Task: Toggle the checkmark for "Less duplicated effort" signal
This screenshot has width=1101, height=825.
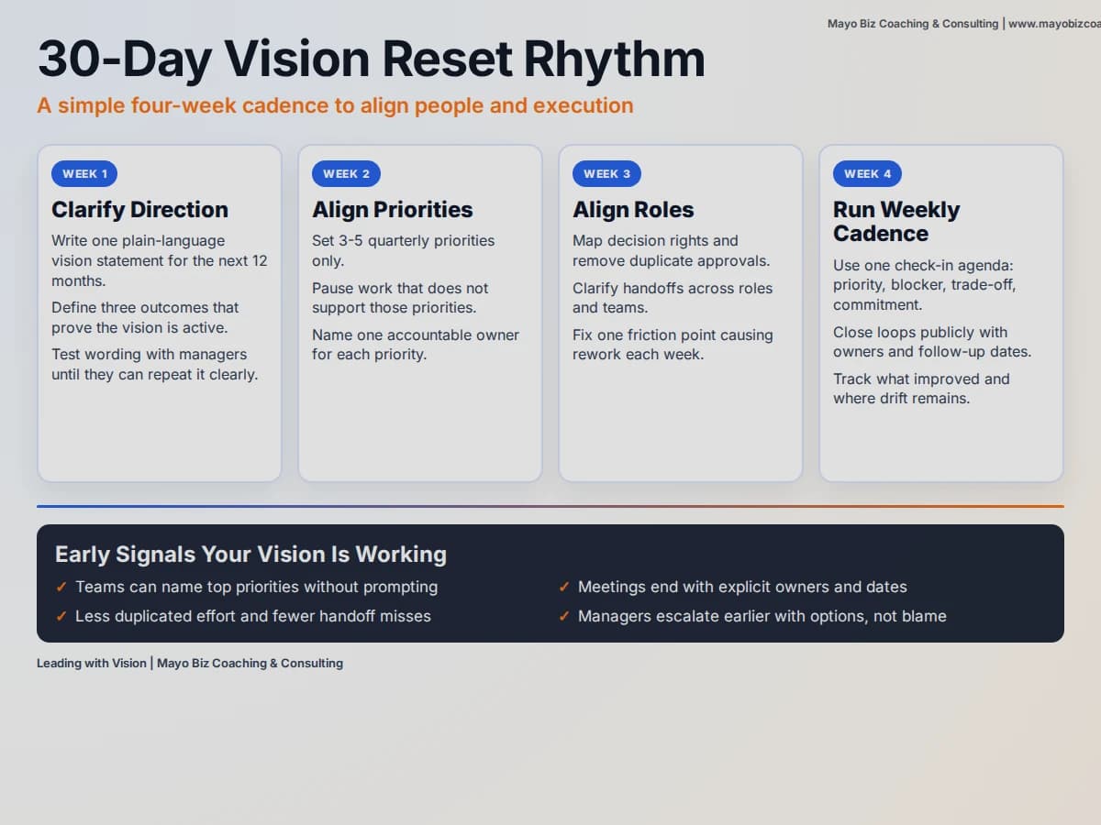Action: [62, 616]
